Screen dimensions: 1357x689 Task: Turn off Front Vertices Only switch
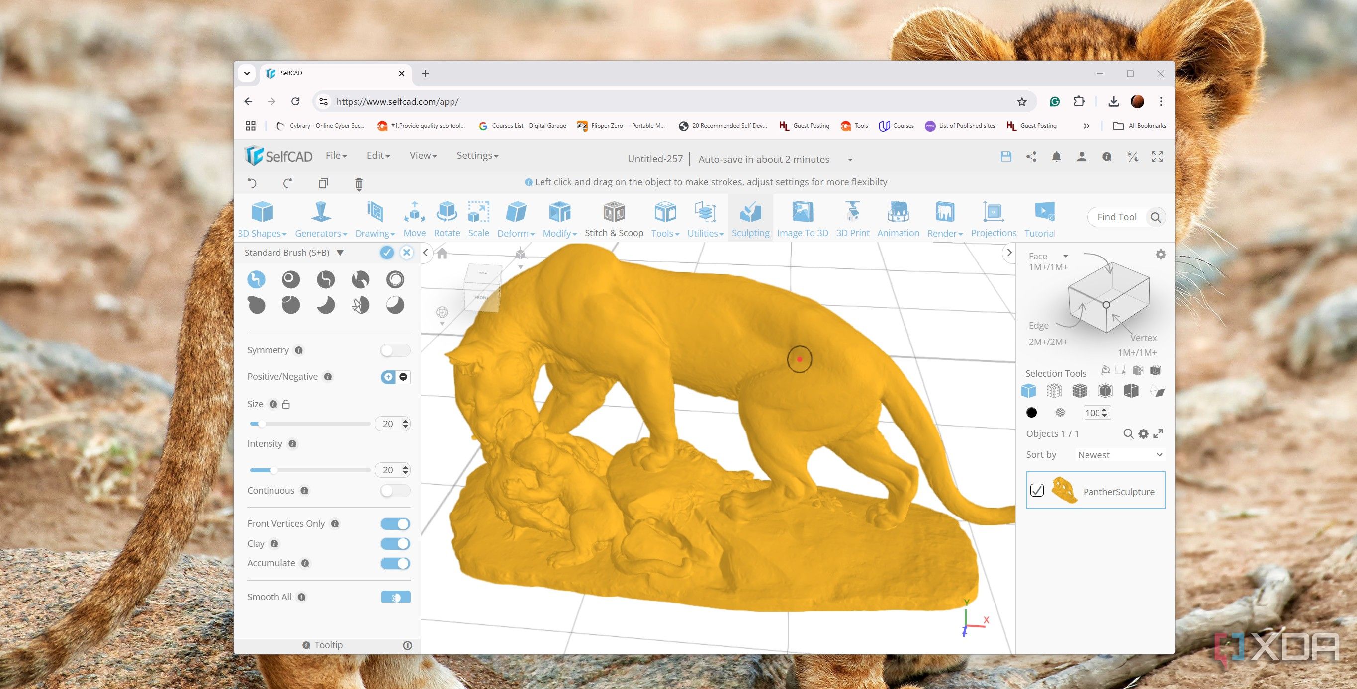[395, 523]
